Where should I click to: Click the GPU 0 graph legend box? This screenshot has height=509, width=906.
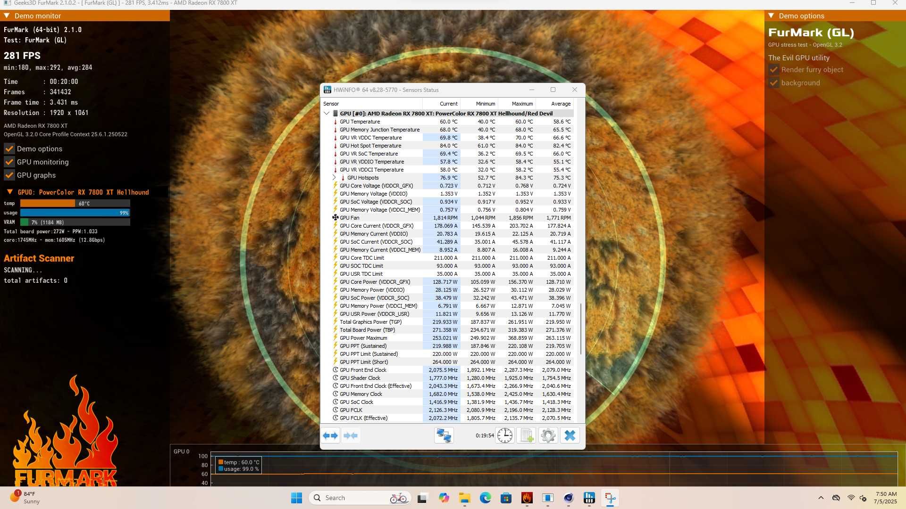click(238, 466)
